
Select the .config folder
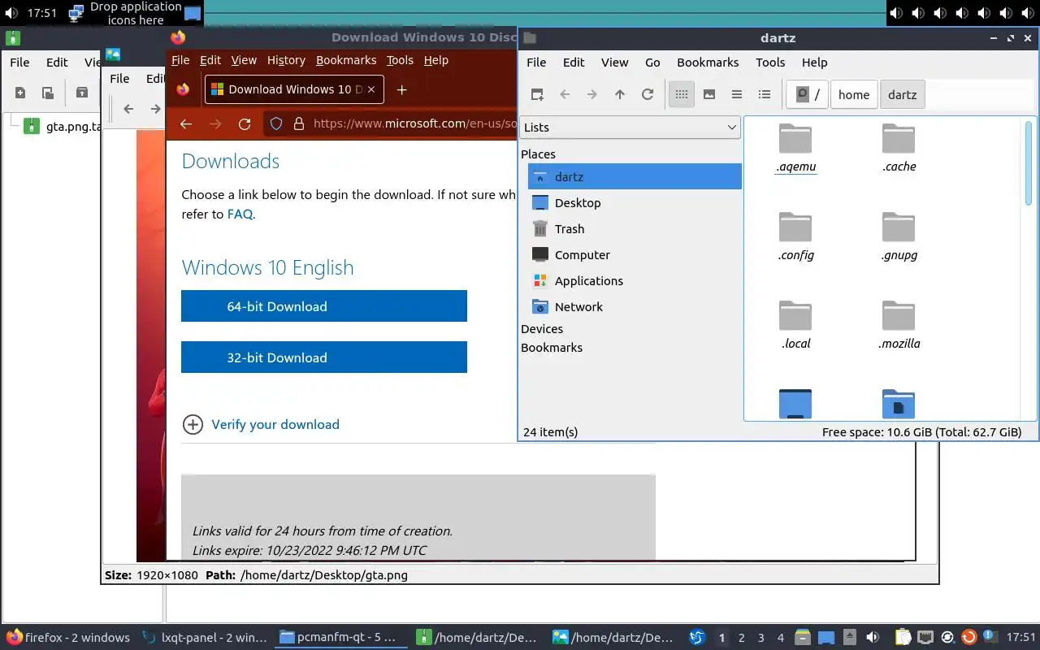(x=795, y=236)
